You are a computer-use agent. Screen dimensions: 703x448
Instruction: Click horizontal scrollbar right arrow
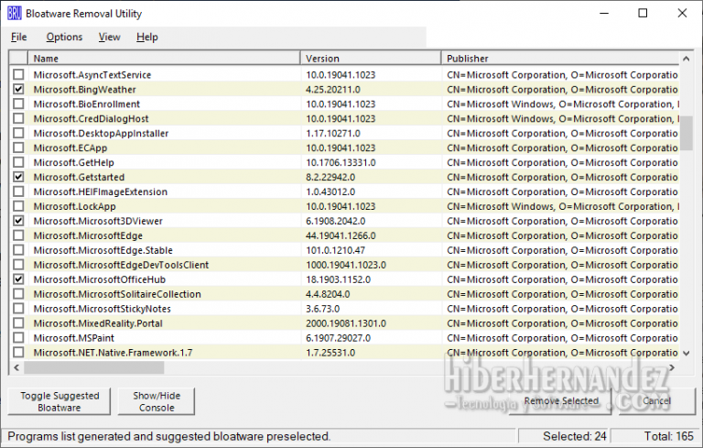tap(673, 367)
